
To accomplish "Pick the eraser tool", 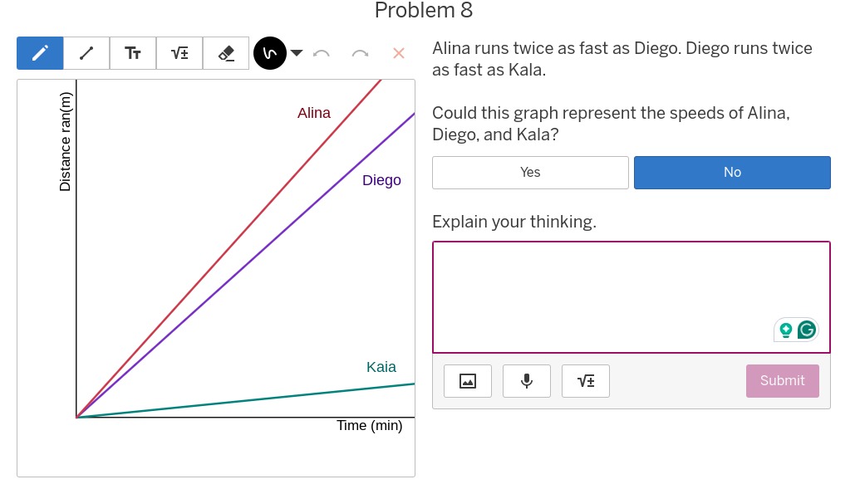I will pos(226,53).
